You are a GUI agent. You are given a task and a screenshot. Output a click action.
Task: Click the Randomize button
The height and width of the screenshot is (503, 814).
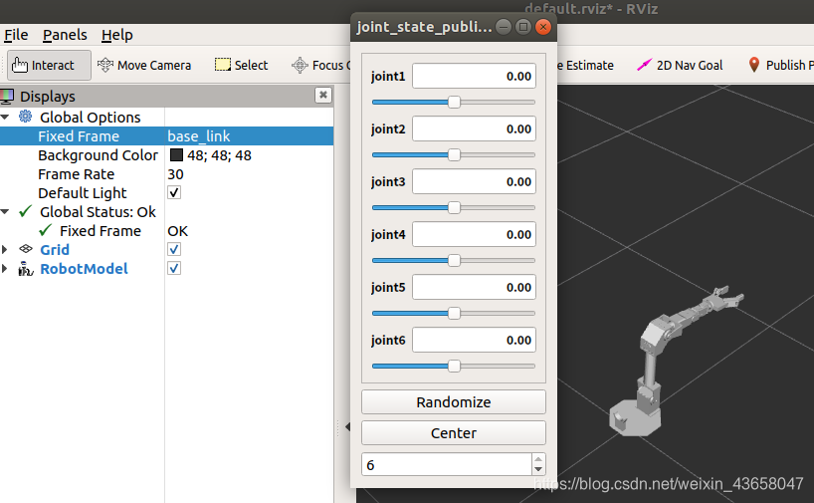pyautogui.click(x=454, y=401)
